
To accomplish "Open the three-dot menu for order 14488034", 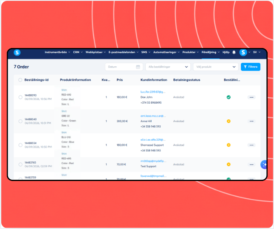I will tap(251, 145).
